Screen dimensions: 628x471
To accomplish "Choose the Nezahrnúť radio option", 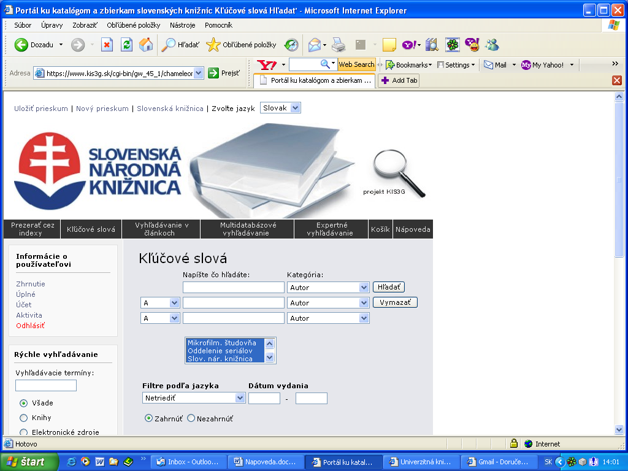I will pos(191,418).
